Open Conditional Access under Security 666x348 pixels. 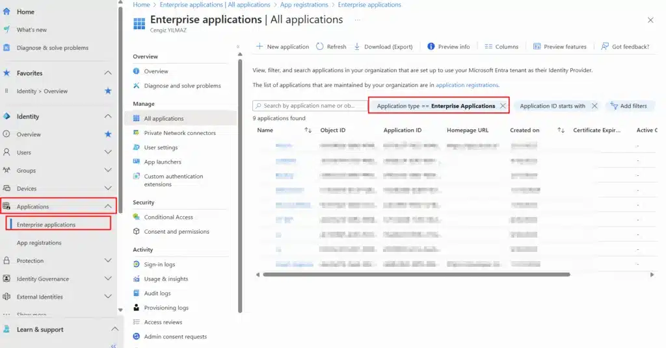point(168,217)
